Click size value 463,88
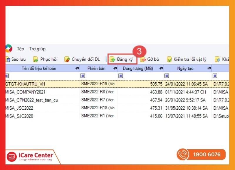235x170 pixels. click(x=156, y=92)
